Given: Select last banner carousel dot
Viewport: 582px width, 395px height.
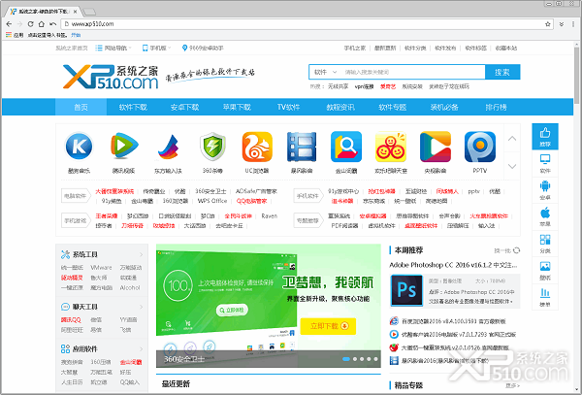Looking at the screenshot, I should (375, 359).
